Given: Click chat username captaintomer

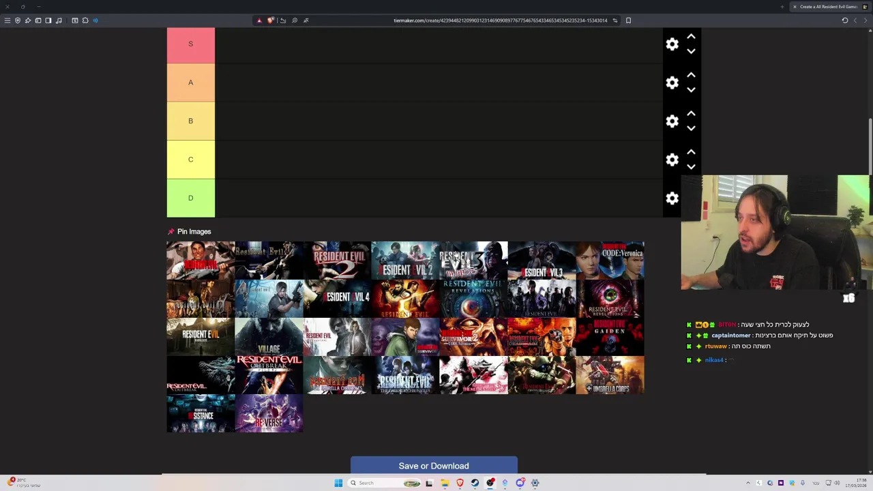Looking at the screenshot, I should coord(730,336).
